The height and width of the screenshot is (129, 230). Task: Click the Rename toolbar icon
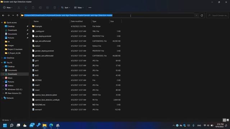point(40,8)
